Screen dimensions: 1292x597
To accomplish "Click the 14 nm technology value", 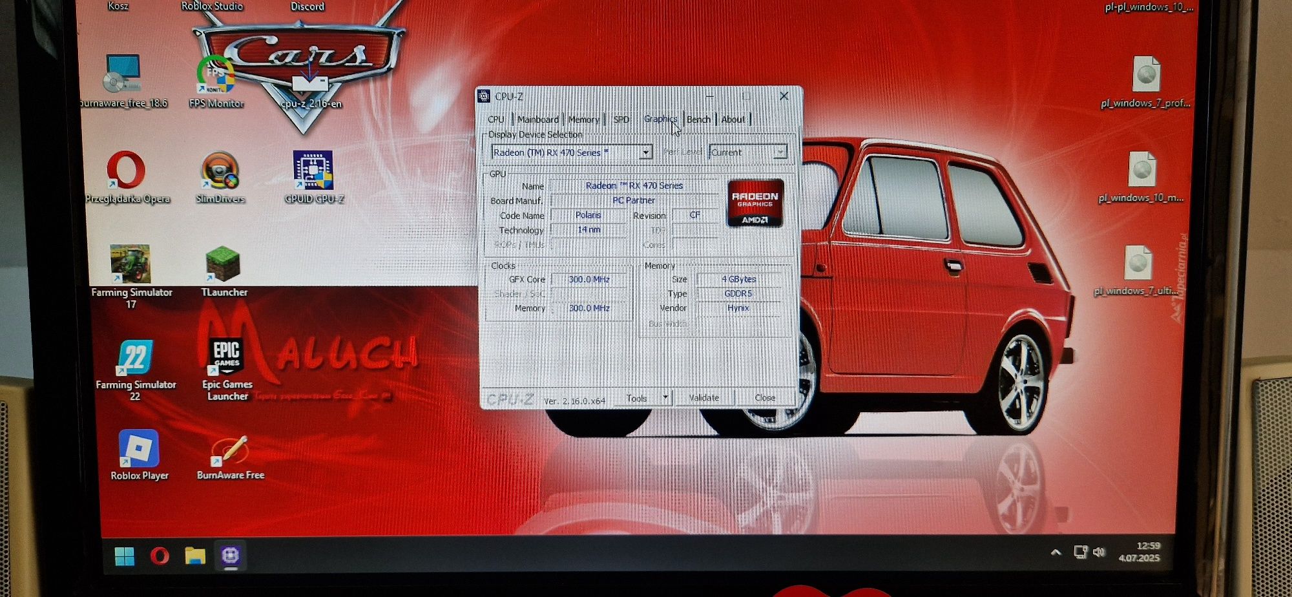I will [x=589, y=229].
